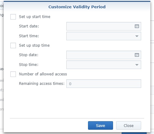Click the "Number of allowed access" label text
Image resolution: width=154 pixels, height=134 pixels.
click(43, 74)
